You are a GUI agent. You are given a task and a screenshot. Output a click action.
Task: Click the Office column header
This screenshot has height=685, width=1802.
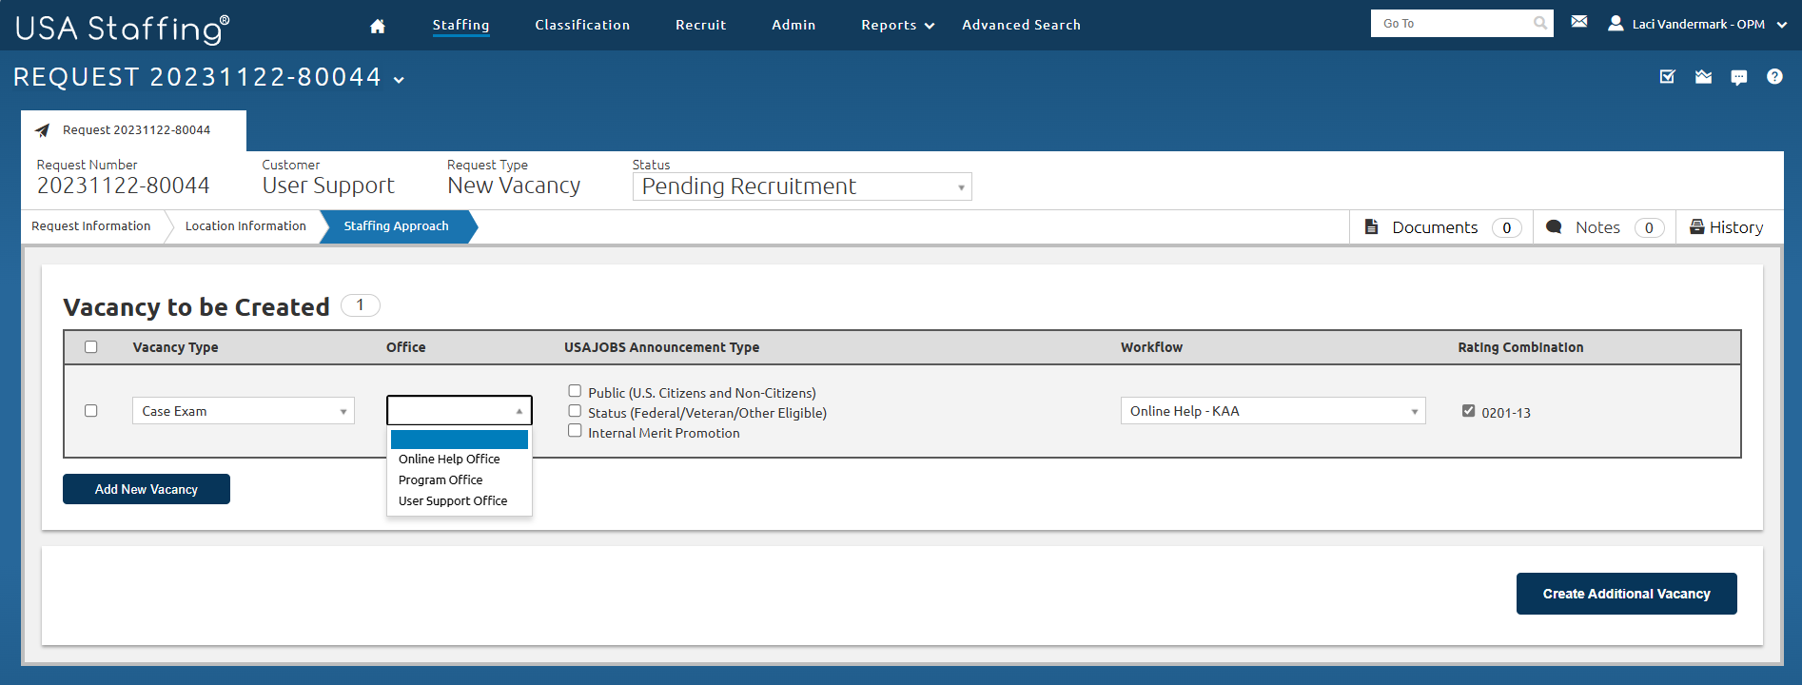(x=405, y=347)
